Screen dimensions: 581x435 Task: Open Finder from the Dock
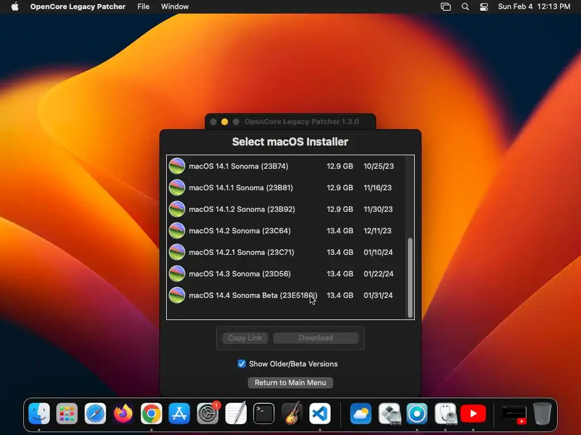point(39,413)
